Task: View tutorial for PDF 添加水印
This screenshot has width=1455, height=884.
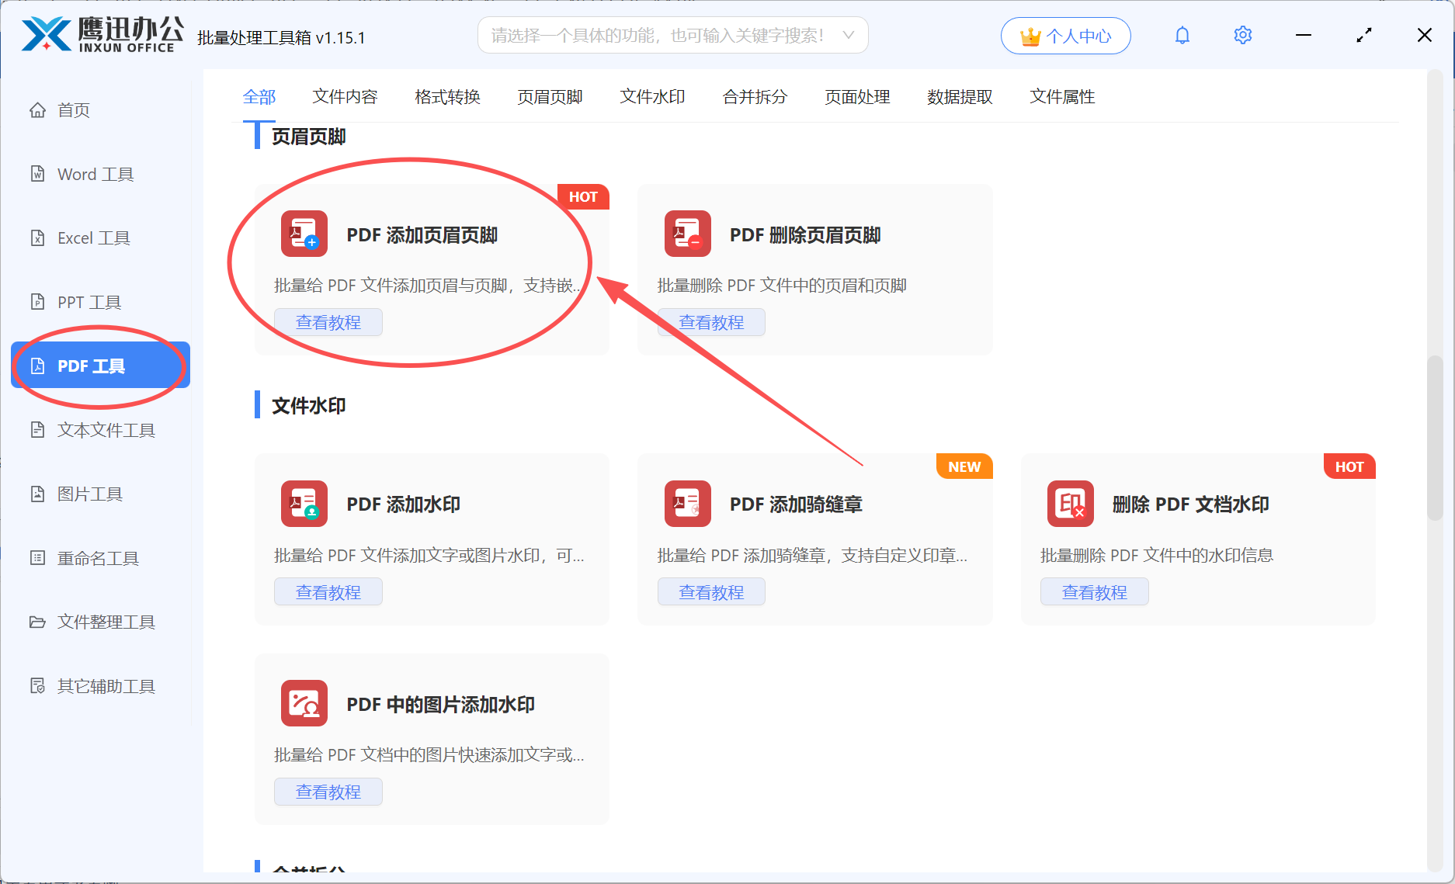Action: 328,592
